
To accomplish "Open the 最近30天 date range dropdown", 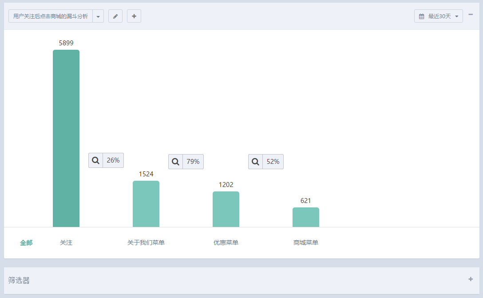I will point(438,16).
